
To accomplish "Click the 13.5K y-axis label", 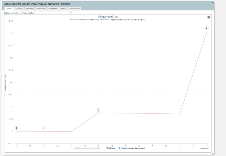I will [x=10, y=21].
